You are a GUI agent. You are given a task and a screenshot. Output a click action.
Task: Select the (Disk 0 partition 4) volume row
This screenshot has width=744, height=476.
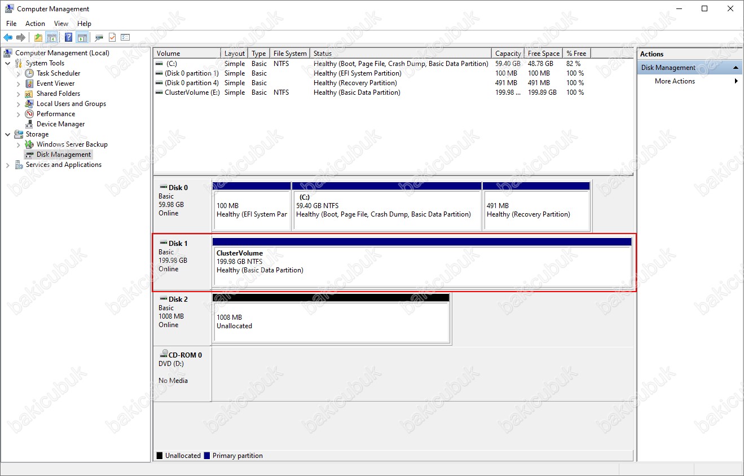(x=372, y=83)
